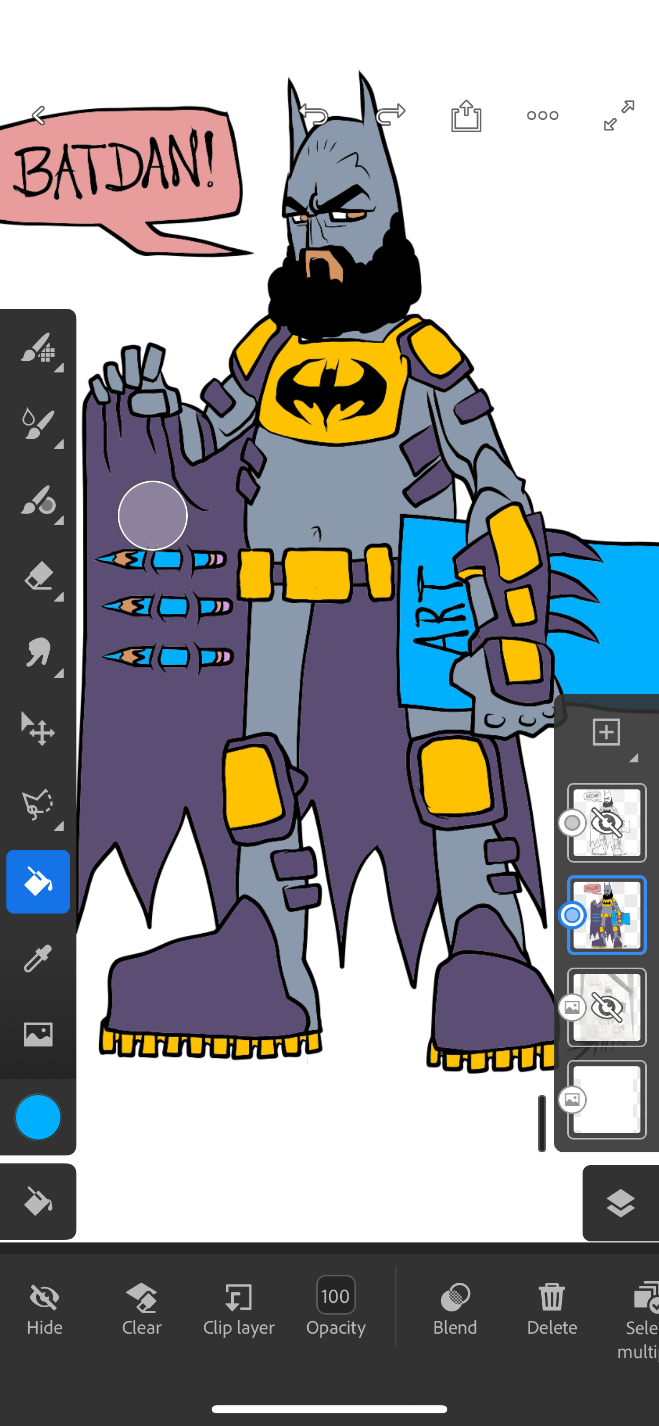The height and width of the screenshot is (1426, 659).
Task: Clear the current layer contents
Action: pyautogui.click(x=142, y=1309)
